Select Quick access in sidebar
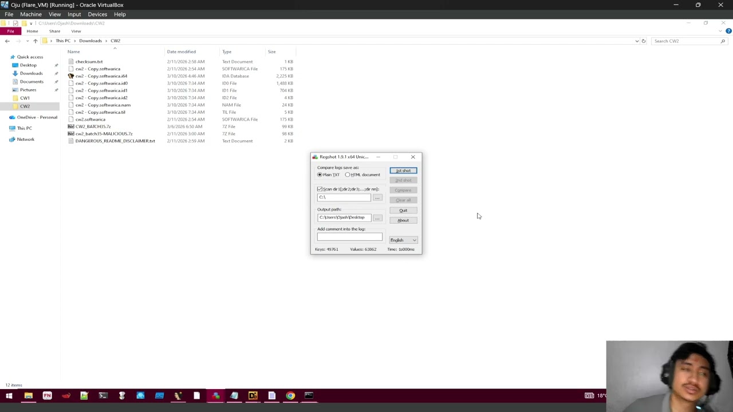This screenshot has width=733, height=412. [30, 57]
